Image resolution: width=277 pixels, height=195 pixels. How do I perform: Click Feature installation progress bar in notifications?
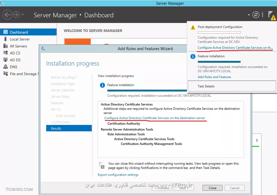click(219, 62)
